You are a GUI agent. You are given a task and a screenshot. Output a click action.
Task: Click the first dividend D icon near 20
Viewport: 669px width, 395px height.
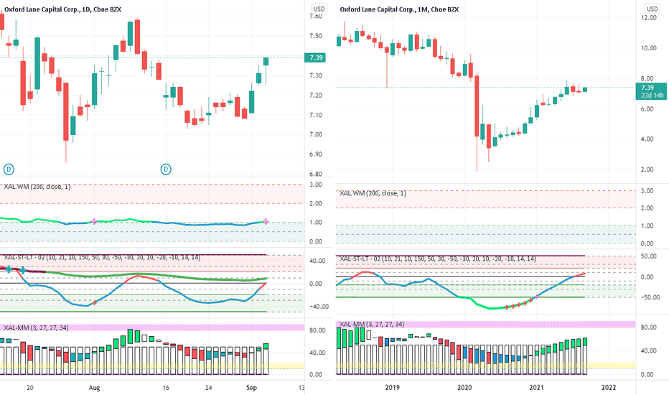9,169
